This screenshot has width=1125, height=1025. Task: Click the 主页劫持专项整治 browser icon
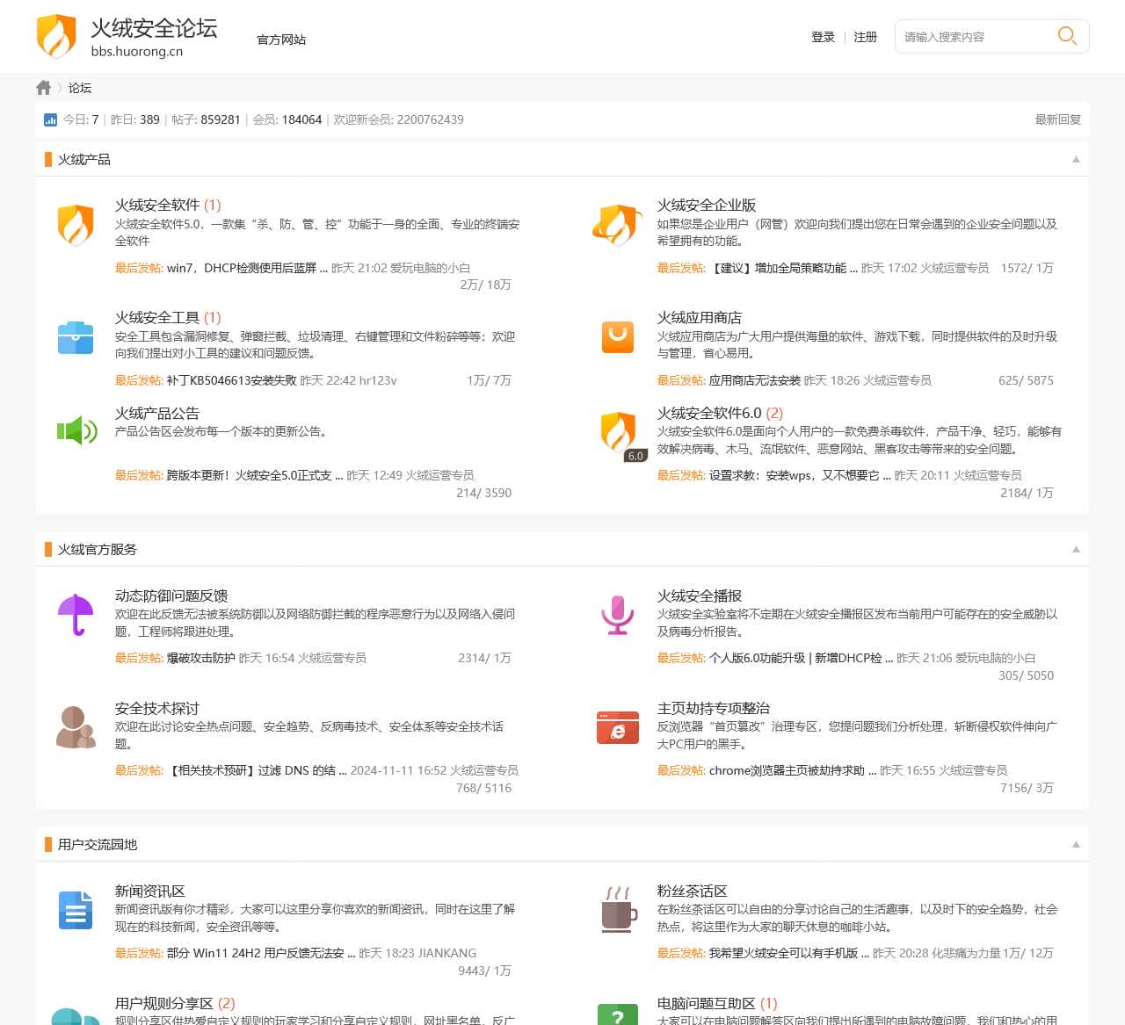coord(618,727)
